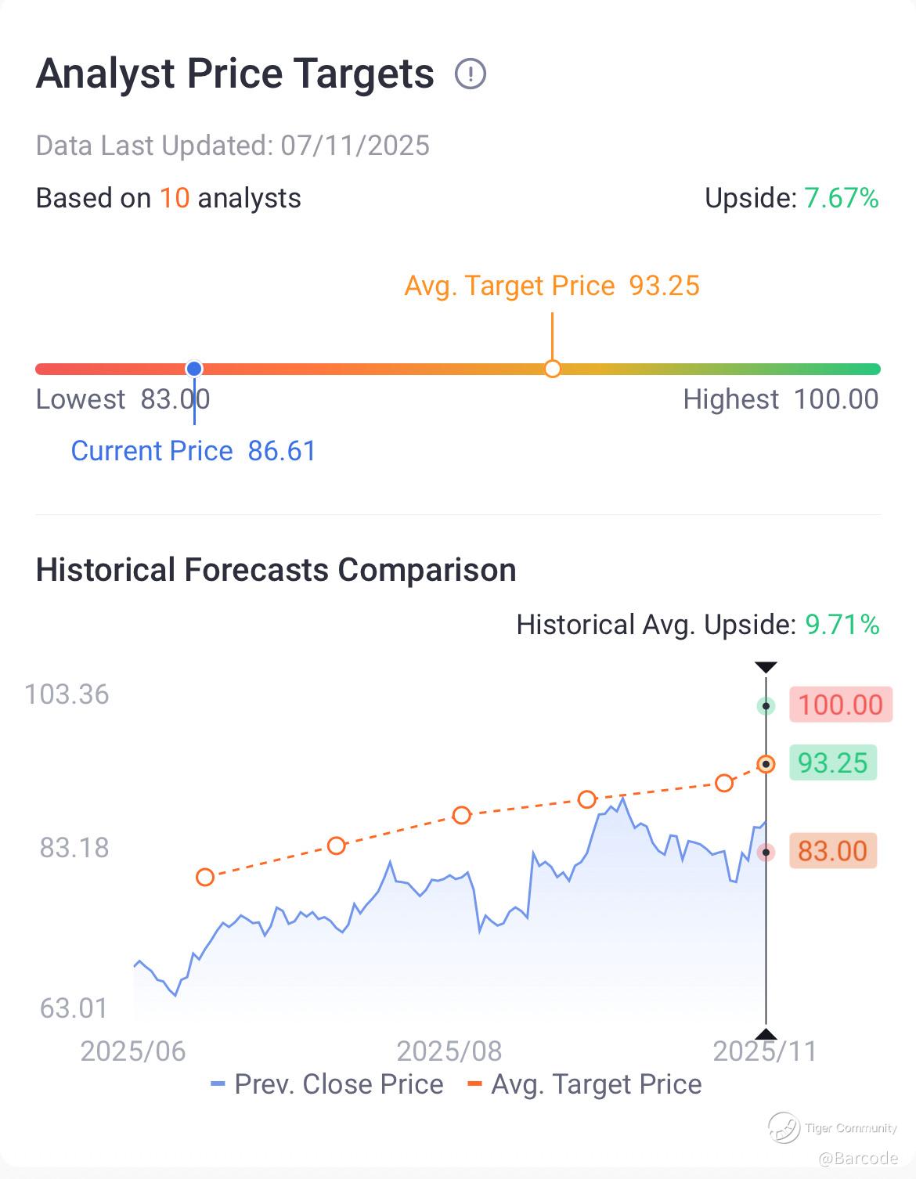916x1179 pixels.
Task: Click the green 93.25 average target label
Action: pyautogui.click(x=833, y=763)
